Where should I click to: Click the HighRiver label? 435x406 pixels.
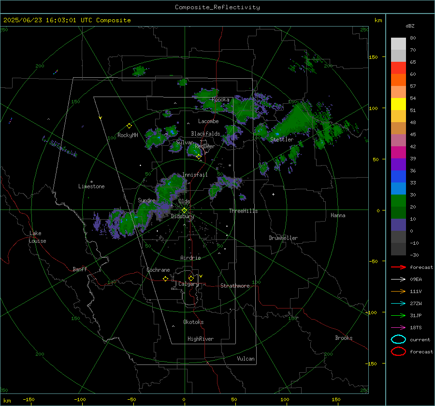pyautogui.click(x=201, y=339)
